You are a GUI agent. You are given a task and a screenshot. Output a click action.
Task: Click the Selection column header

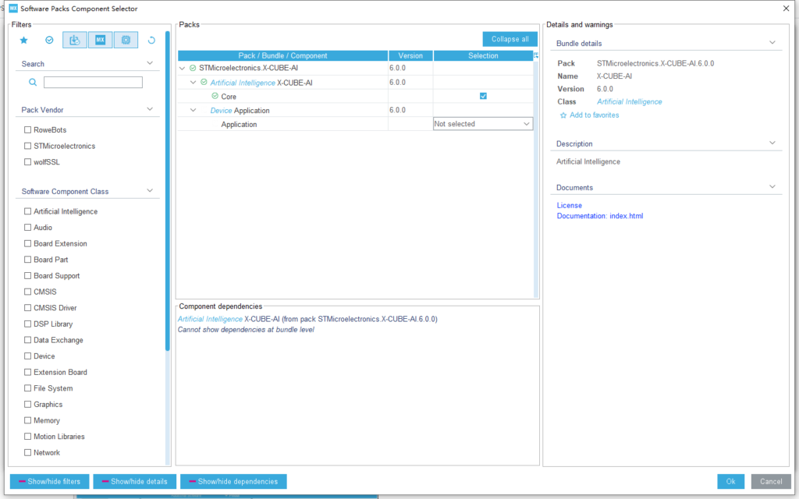pyautogui.click(x=483, y=55)
